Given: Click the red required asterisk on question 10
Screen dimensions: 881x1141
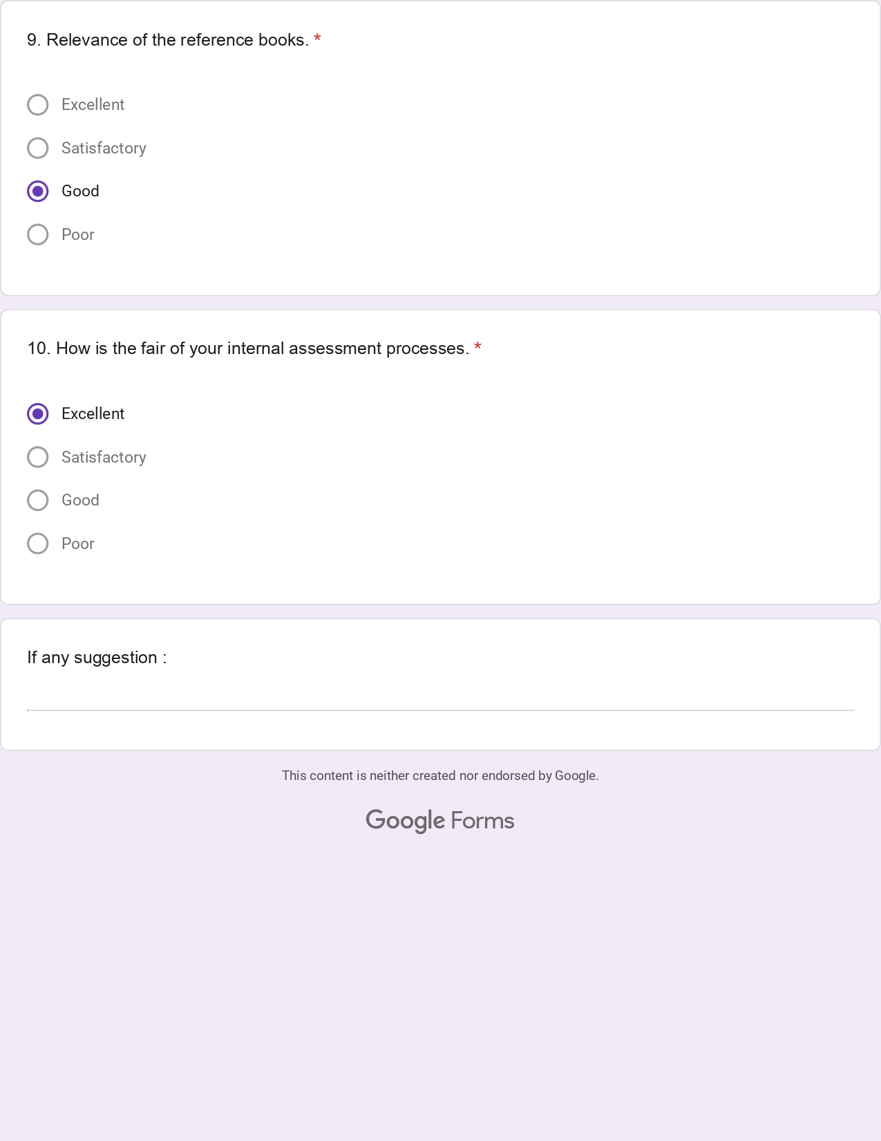Looking at the screenshot, I should 477,348.
